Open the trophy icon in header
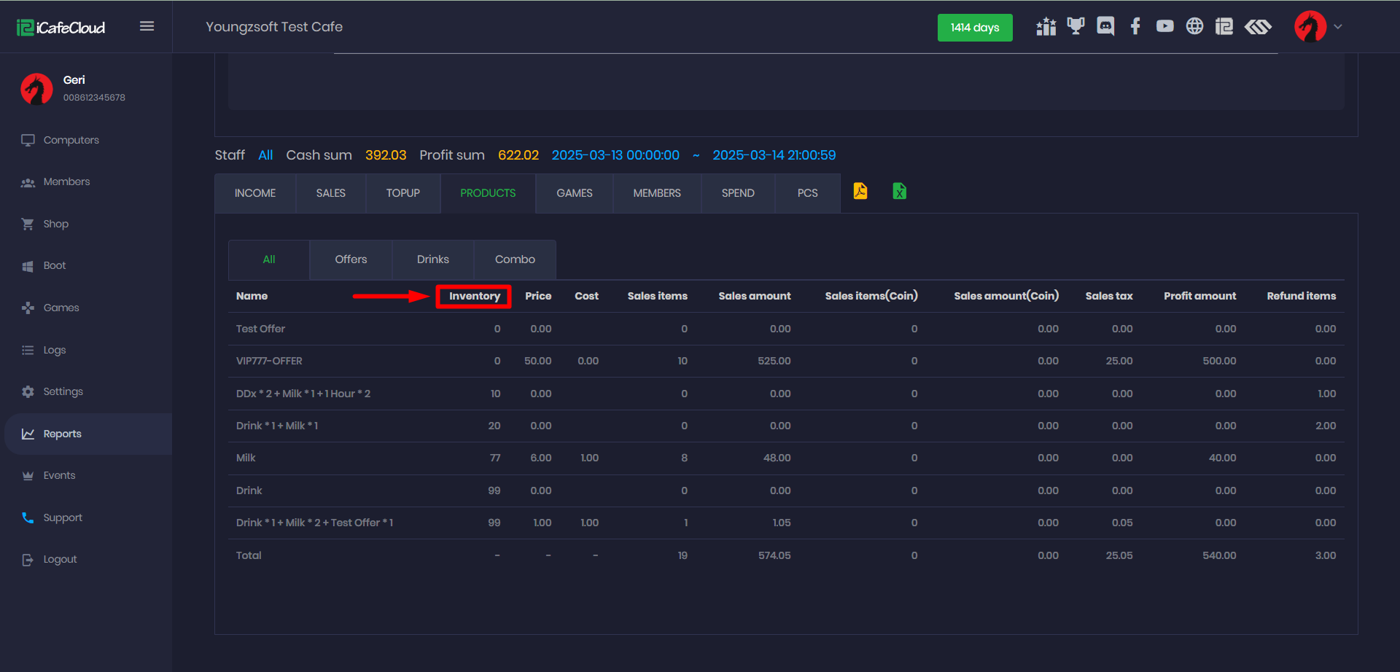 (1076, 26)
